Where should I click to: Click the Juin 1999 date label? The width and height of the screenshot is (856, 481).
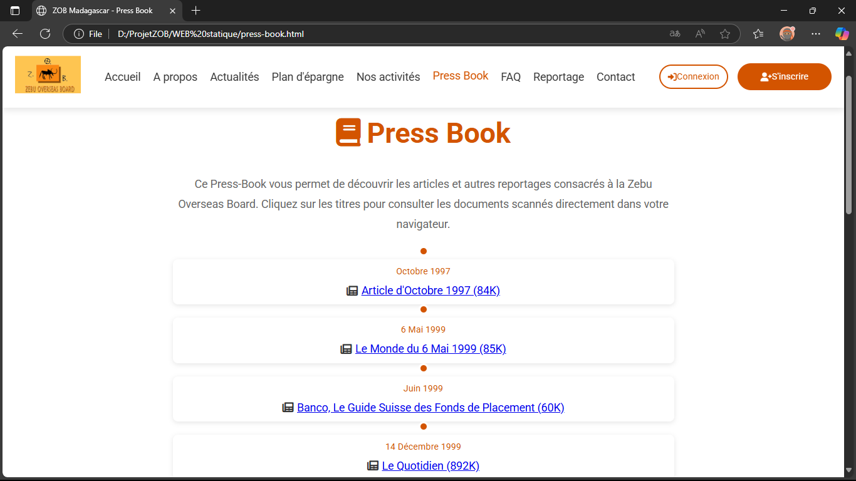coord(424,388)
